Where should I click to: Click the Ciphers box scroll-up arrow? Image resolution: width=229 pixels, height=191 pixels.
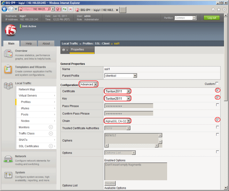pos(160,135)
